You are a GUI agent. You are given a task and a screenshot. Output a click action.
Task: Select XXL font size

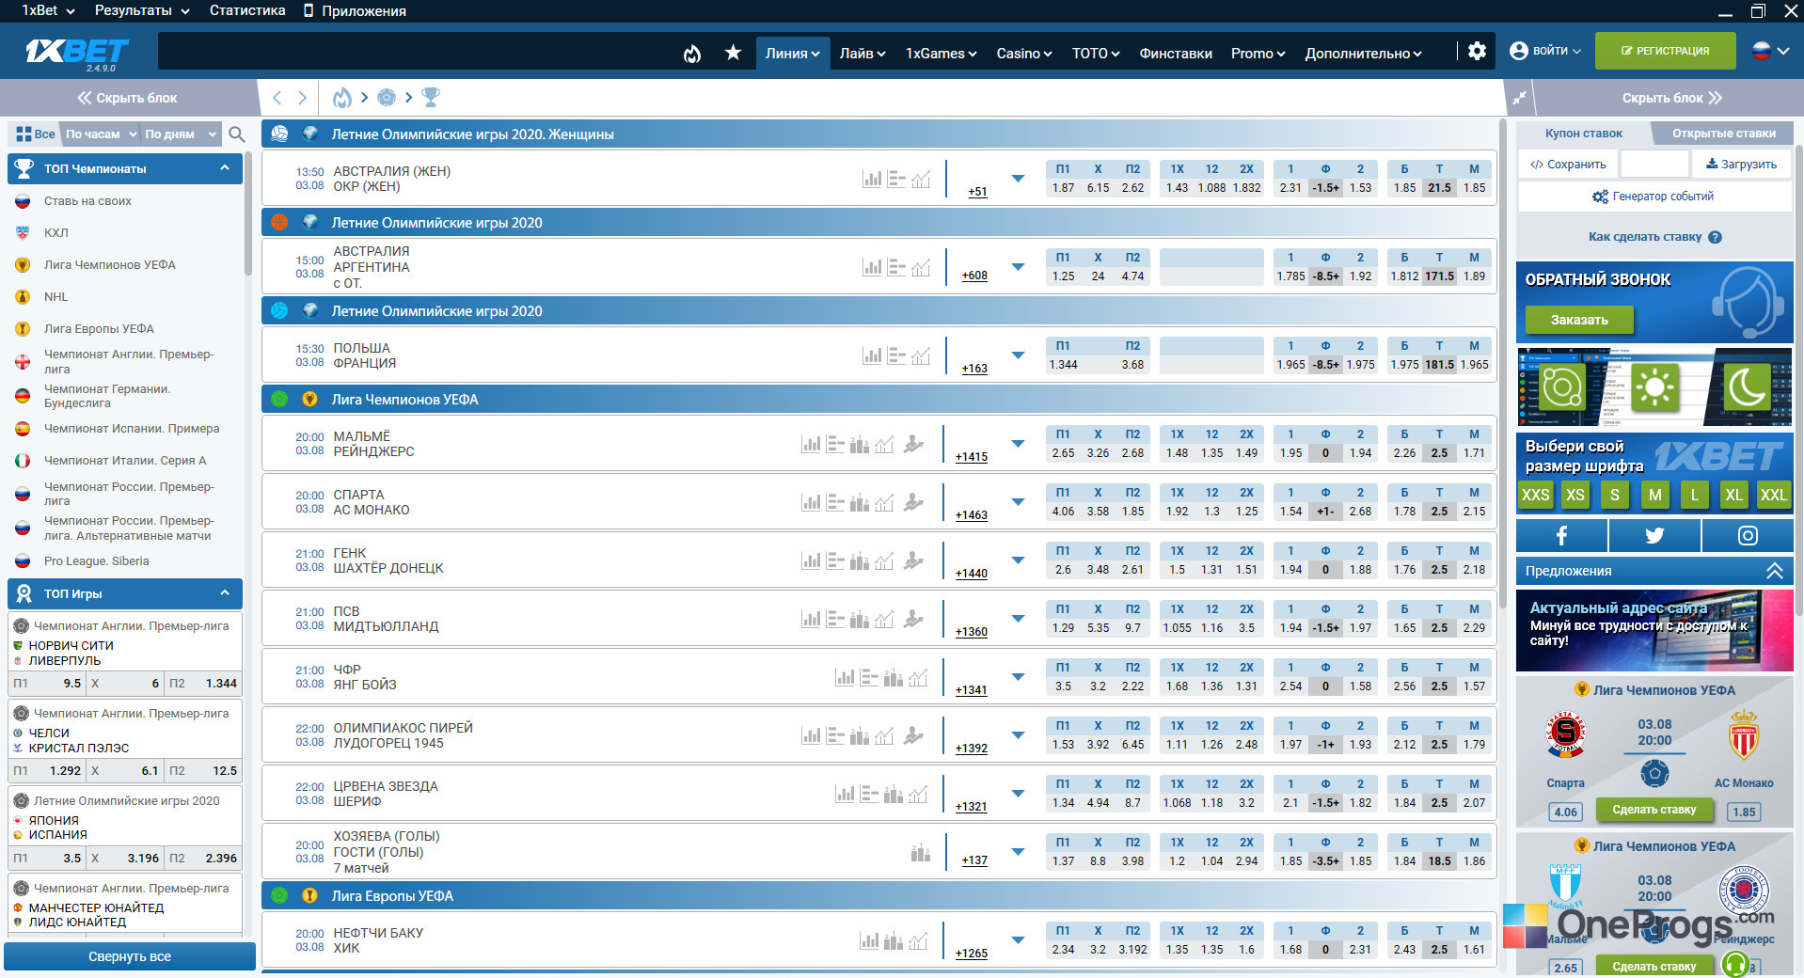(x=1774, y=495)
